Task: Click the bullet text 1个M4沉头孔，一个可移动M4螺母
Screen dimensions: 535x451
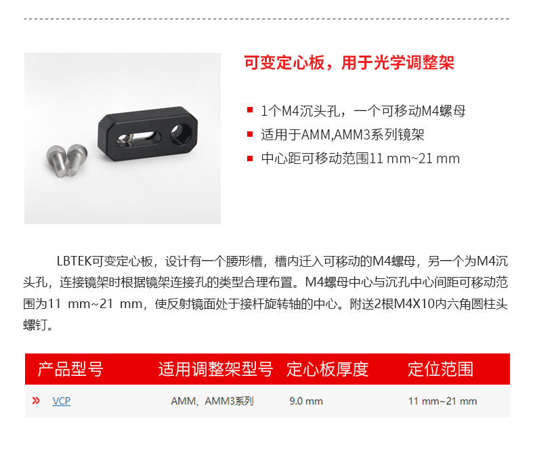Action: 363,111
